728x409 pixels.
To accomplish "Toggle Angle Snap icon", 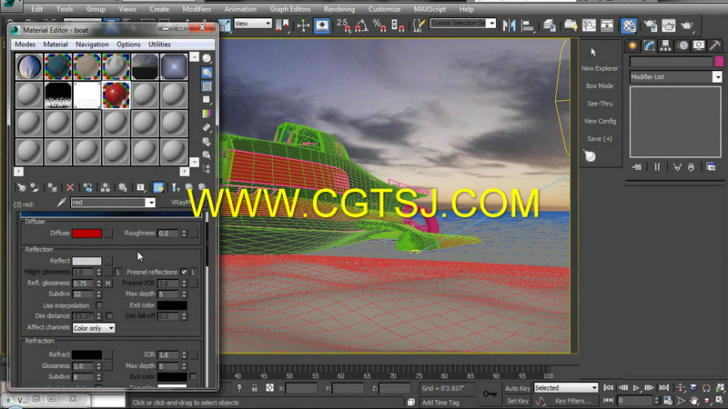I will pos(361,25).
